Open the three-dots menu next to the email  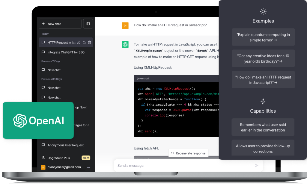tap(88, 167)
